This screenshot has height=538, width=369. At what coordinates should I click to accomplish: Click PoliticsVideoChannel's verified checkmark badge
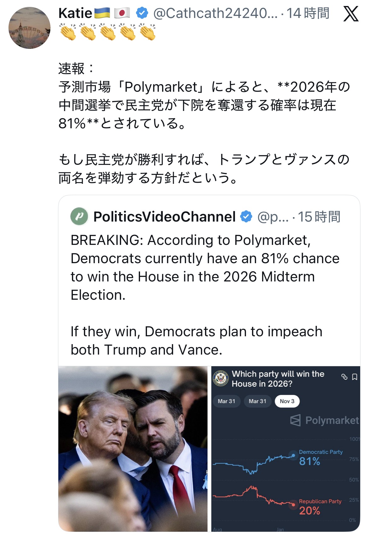(246, 217)
